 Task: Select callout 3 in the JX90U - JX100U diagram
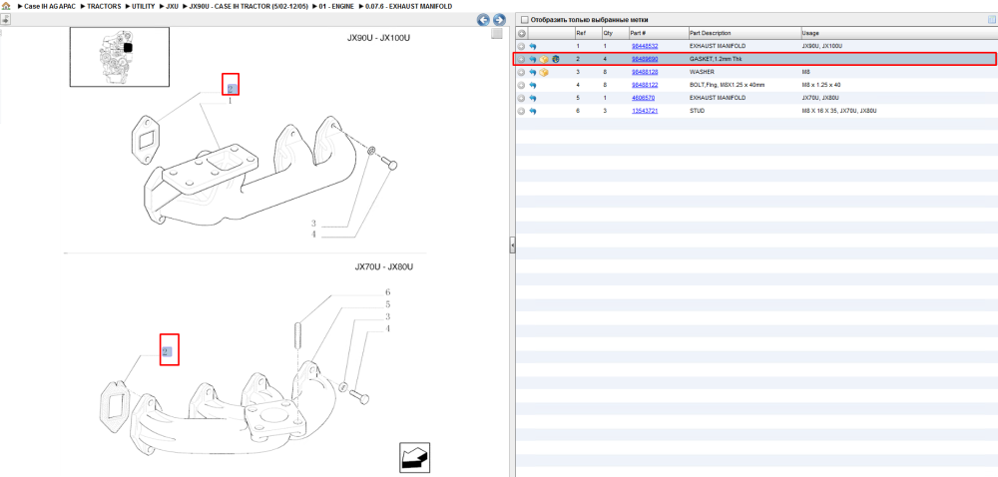coord(313,224)
